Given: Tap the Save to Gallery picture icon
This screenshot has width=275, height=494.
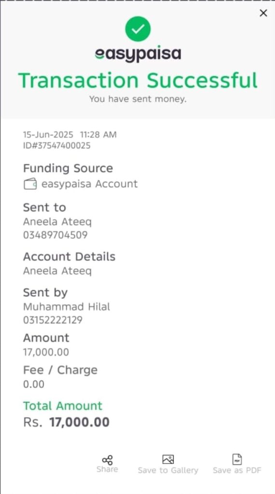Looking at the screenshot, I should 168,459.
